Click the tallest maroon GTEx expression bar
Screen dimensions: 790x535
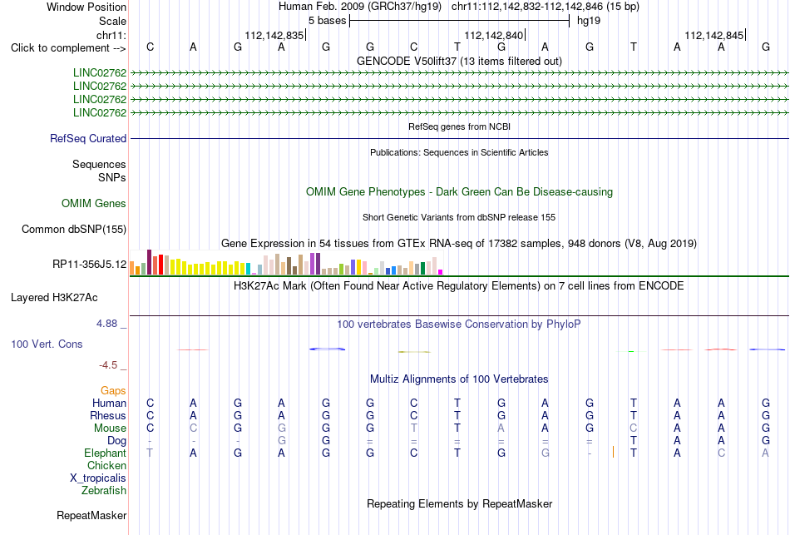click(x=149, y=262)
